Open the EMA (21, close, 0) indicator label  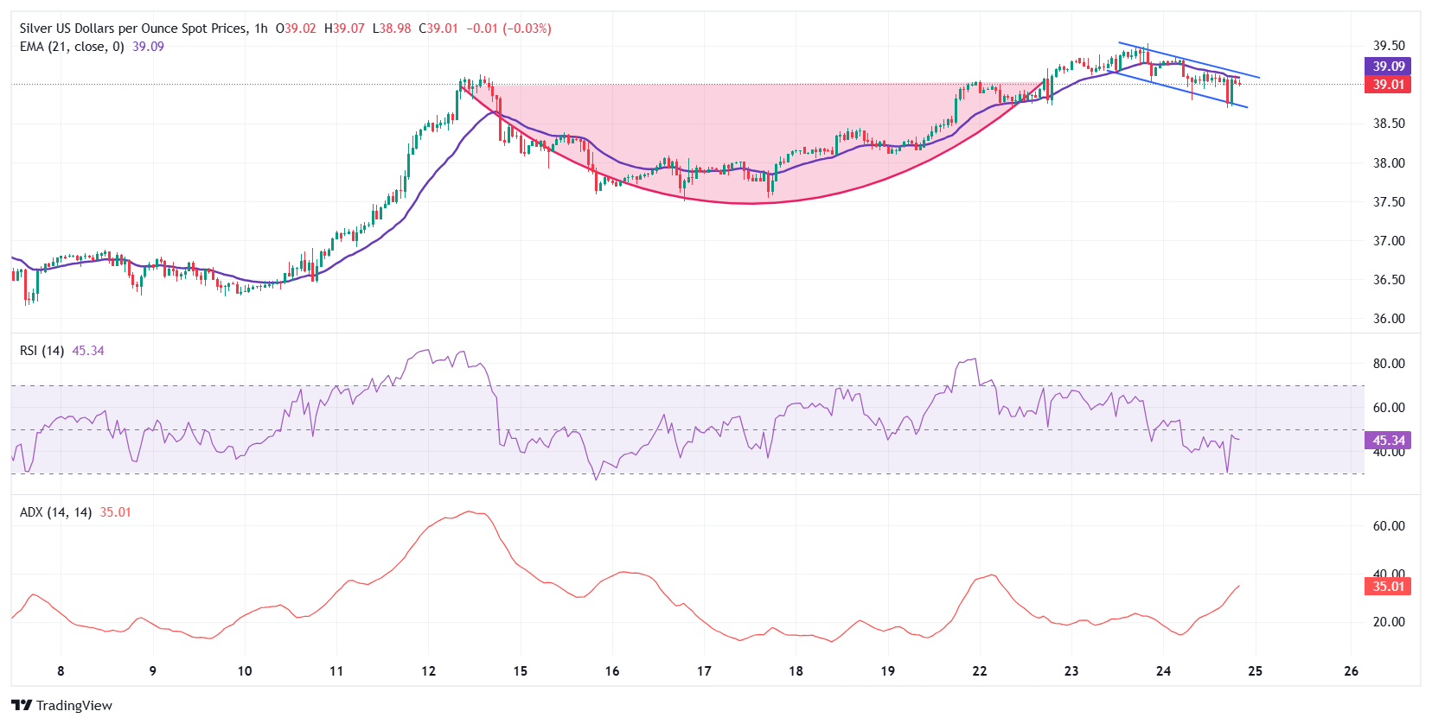pyautogui.click(x=72, y=47)
